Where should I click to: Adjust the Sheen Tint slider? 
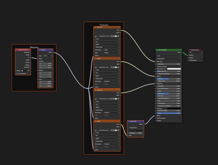pyautogui.click(x=169, y=94)
